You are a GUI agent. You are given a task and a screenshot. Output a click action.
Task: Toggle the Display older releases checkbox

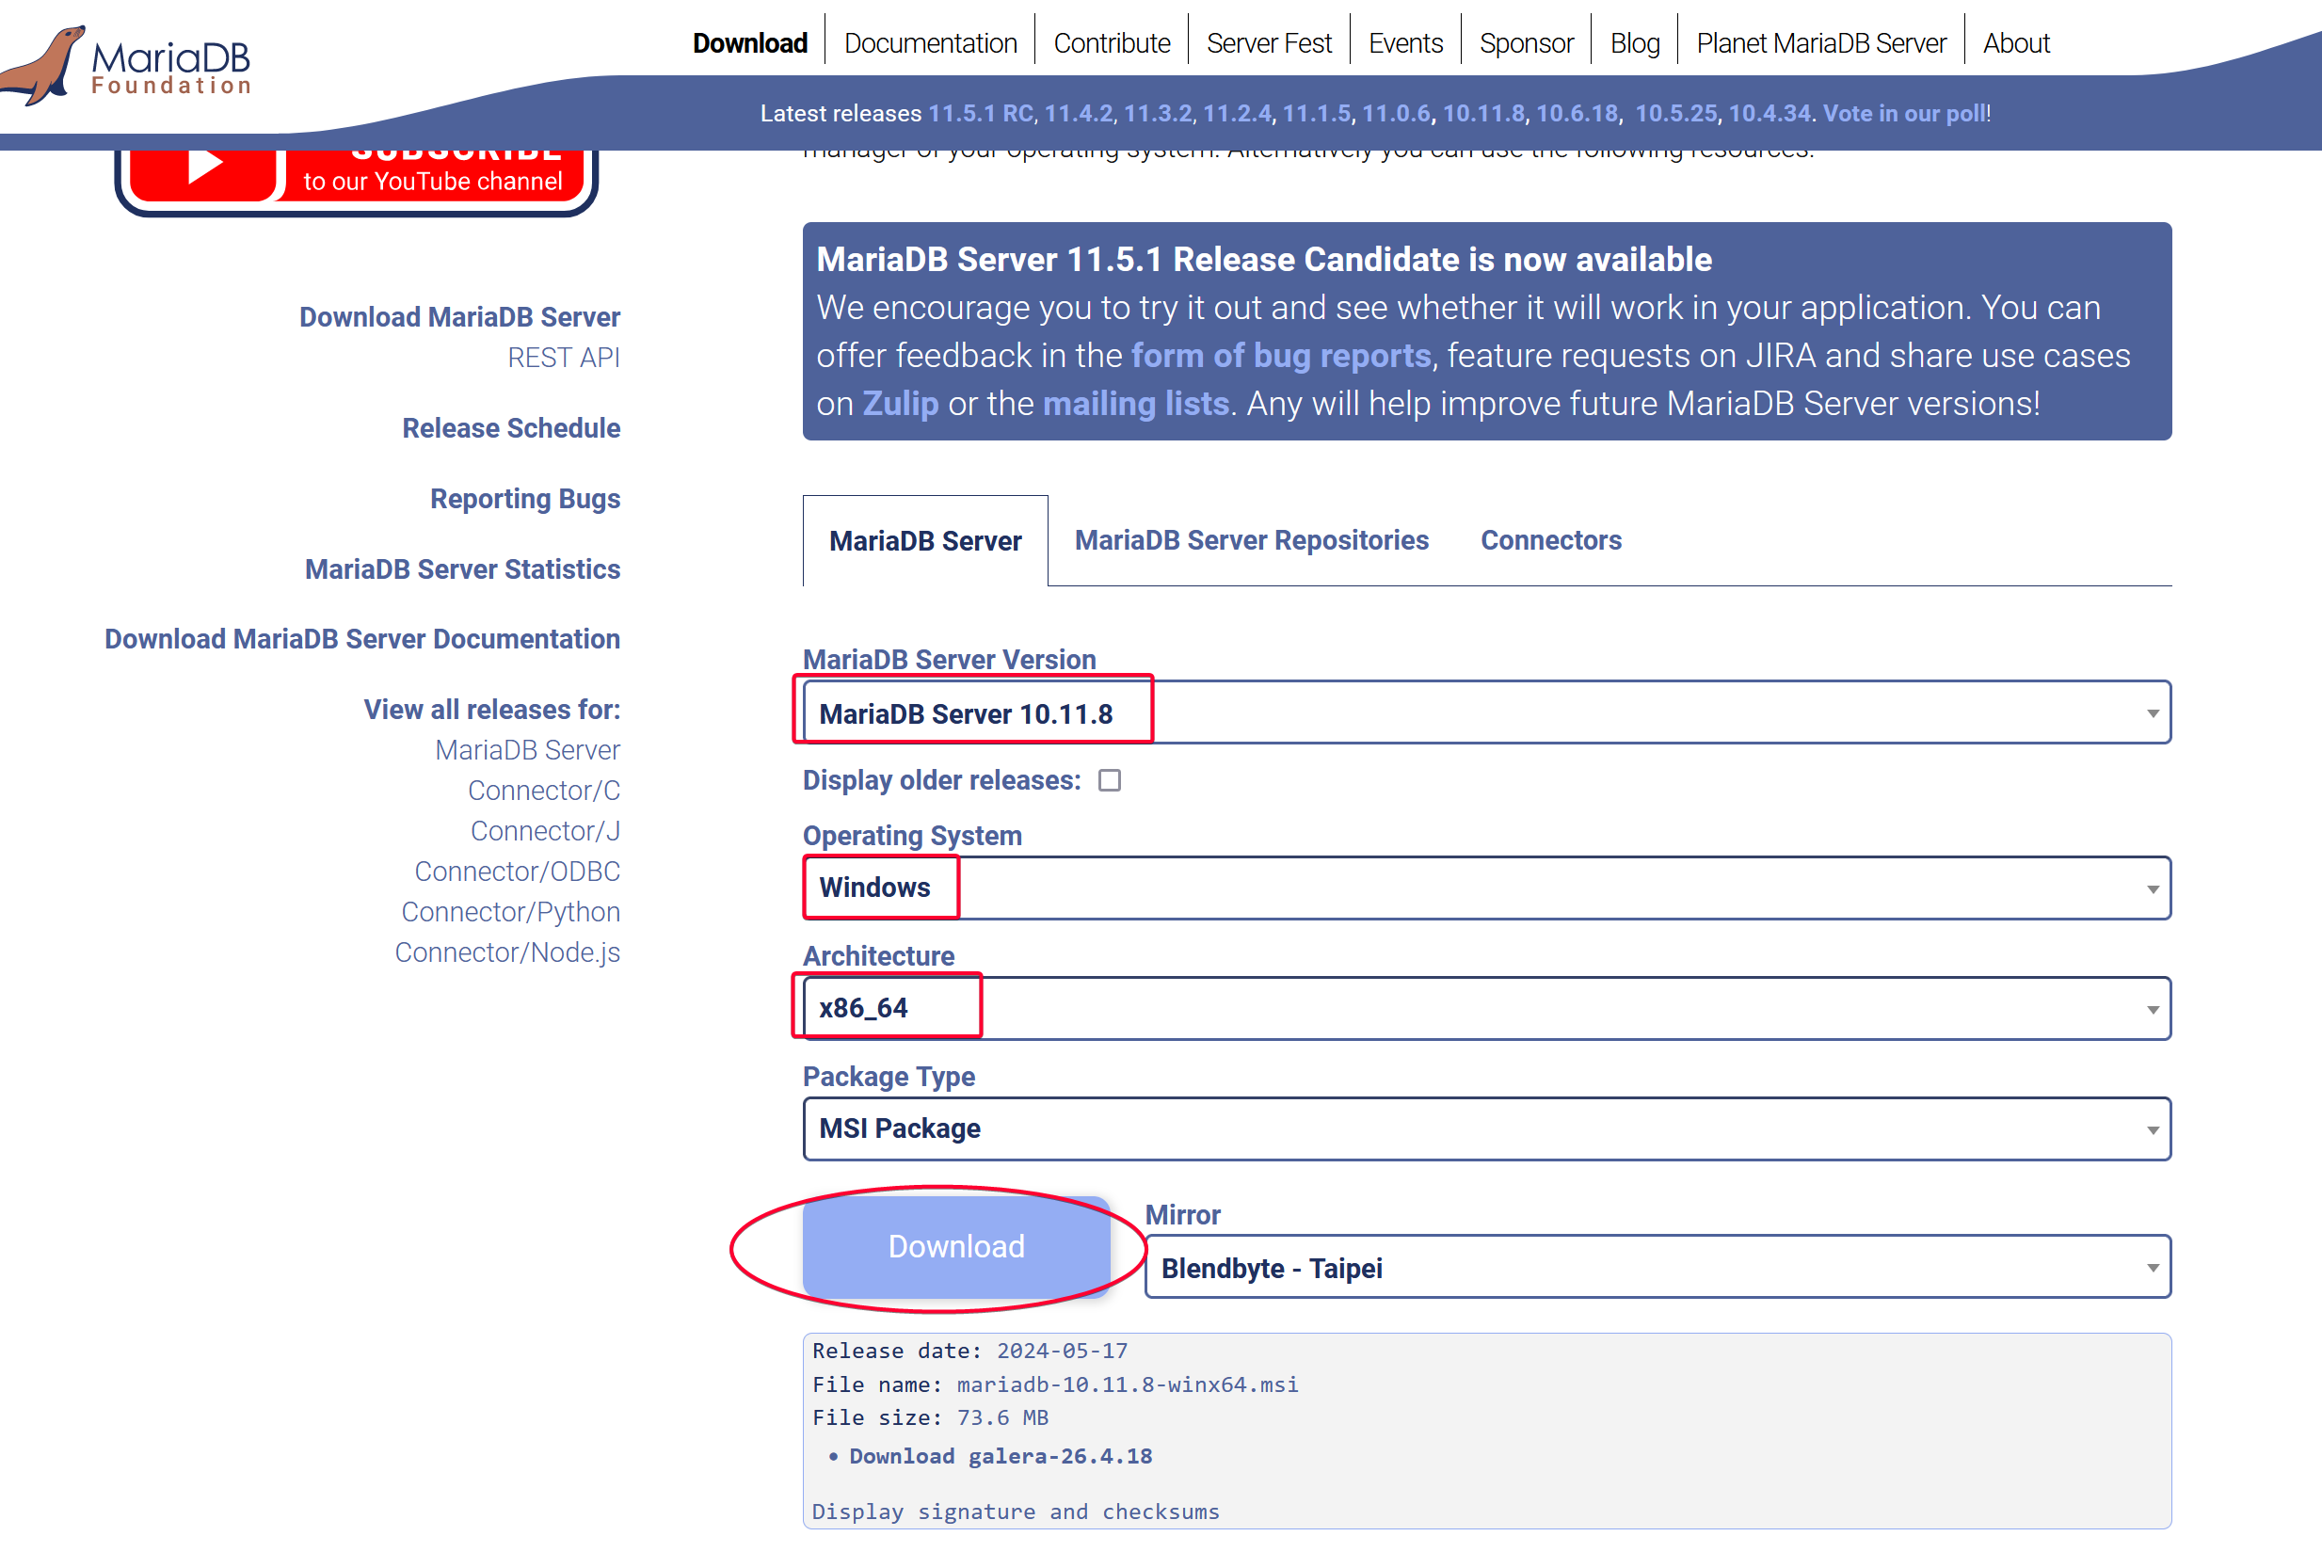pyautogui.click(x=1110, y=780)
